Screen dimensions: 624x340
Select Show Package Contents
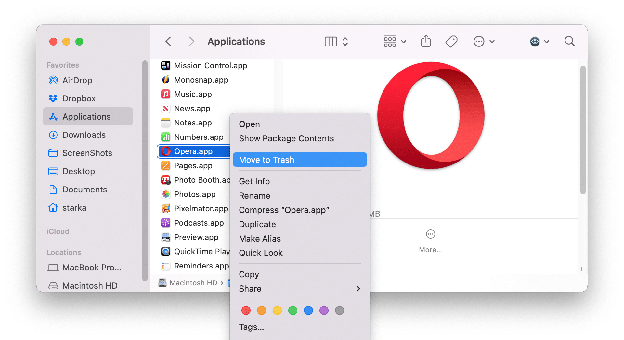[x=286, y=138]
